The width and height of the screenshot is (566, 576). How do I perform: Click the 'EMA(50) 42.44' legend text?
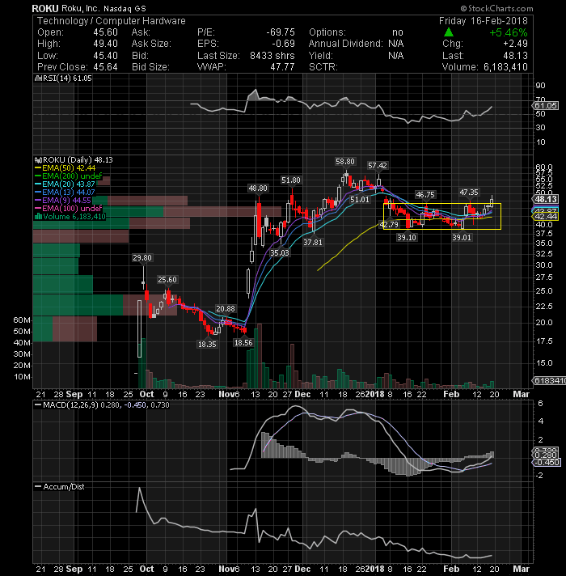click(x=69, y=168)
